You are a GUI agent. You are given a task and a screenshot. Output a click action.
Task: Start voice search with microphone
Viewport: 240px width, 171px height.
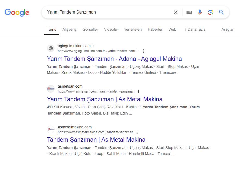tap(200, 12)
